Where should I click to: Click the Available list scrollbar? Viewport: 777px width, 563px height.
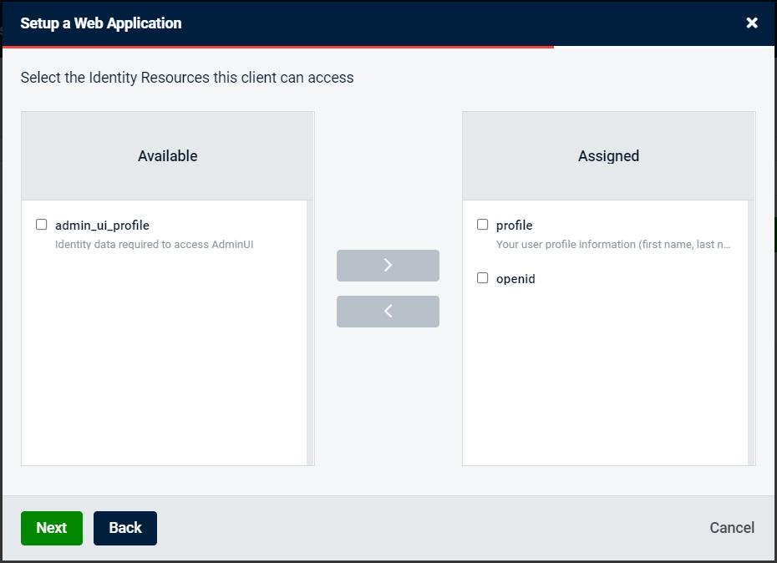coord(310,332)
